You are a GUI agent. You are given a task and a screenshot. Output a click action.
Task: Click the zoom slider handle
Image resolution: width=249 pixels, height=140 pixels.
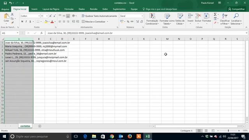pyautogui.click(x=228, y=131)
